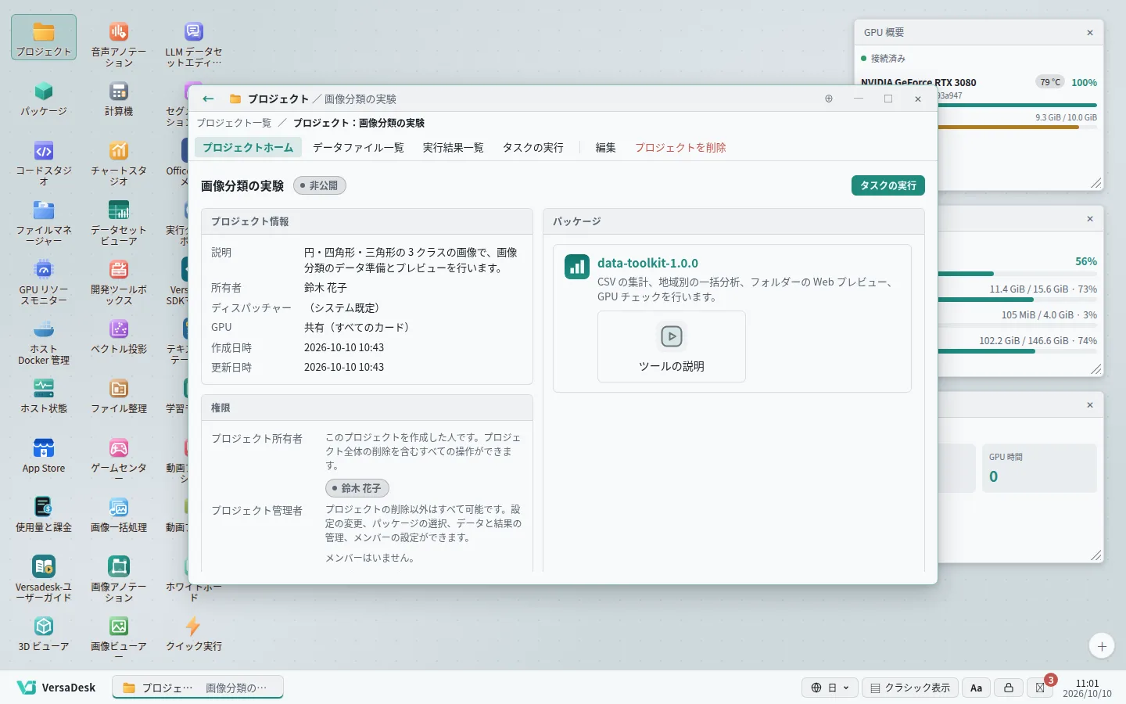Toggle the クラシック表示 mode

(910, 688)
